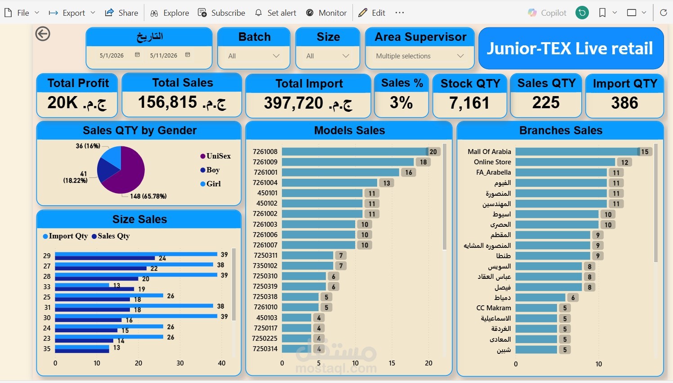Click the view layout rectangle icon
The height and width of the screenshot is (383, 673).
(x=632, y=13)
